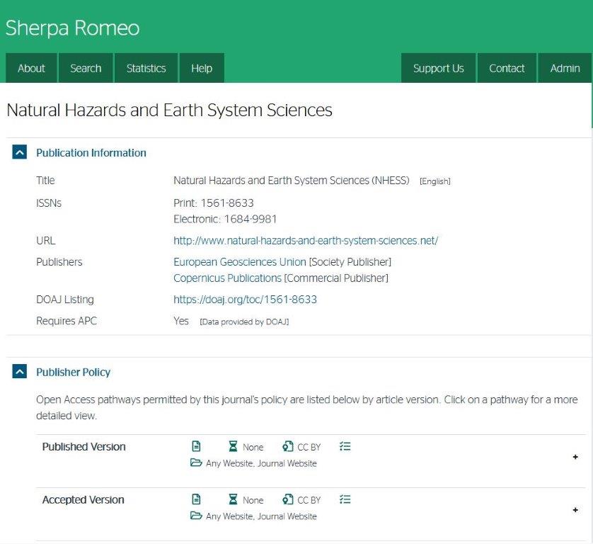Open the European Geosciences Union publisher link
Image resolution: width=593 pixels, height=544 pixels.
(x=240, y=262)
